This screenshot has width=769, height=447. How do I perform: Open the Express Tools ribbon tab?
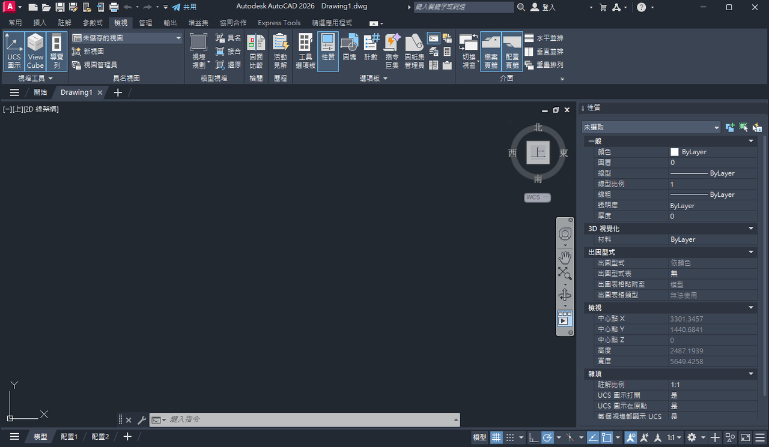279,23
